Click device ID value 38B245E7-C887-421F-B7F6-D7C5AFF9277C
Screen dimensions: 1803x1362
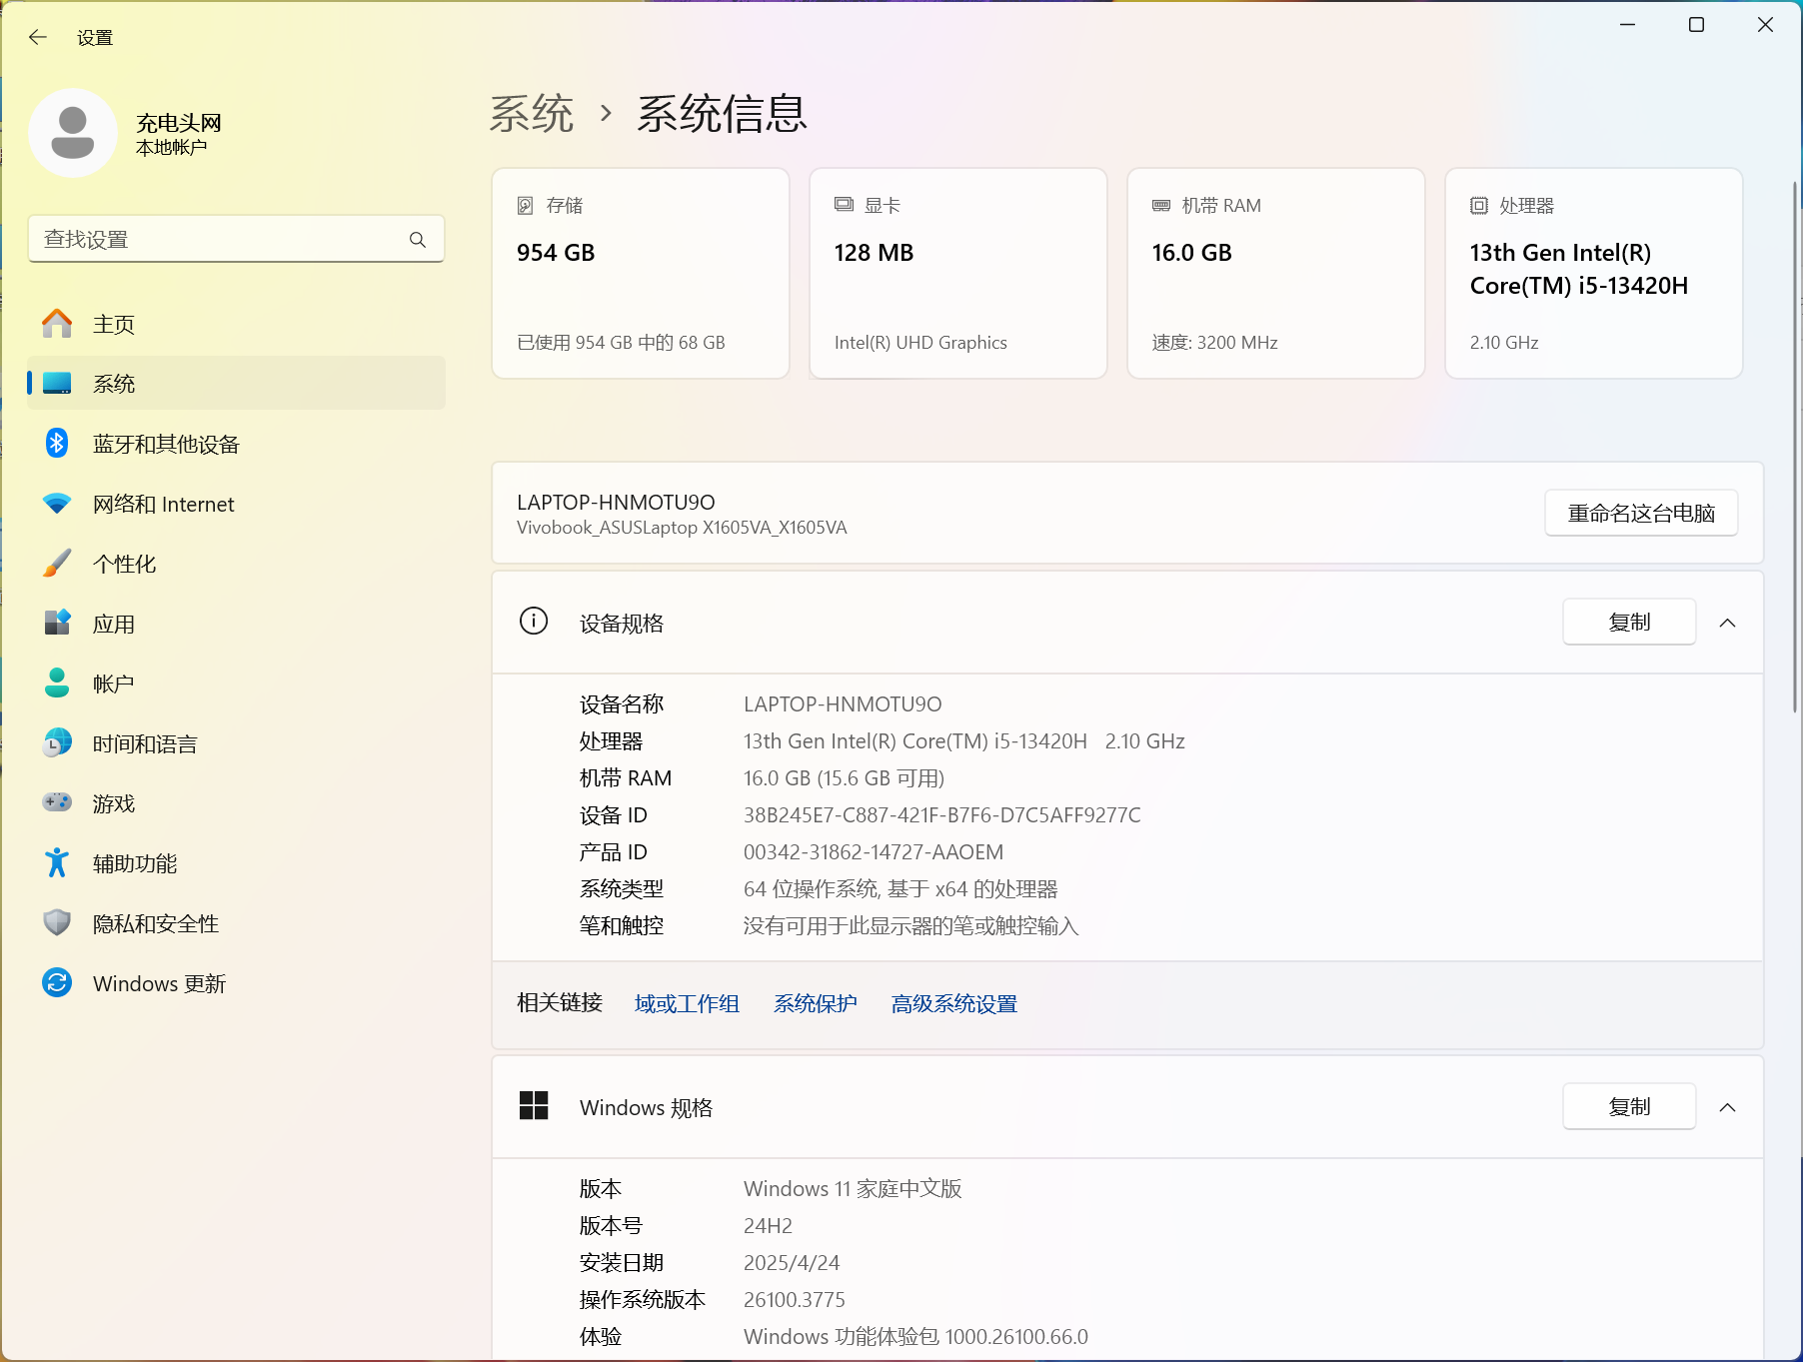click(941, 815)
